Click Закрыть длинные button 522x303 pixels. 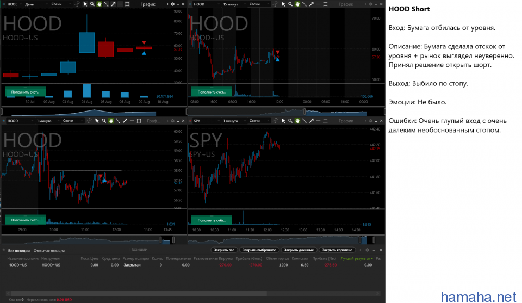coord(299,250)
